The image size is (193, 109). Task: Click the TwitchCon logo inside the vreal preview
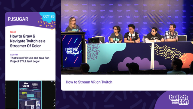coord(35,84)
